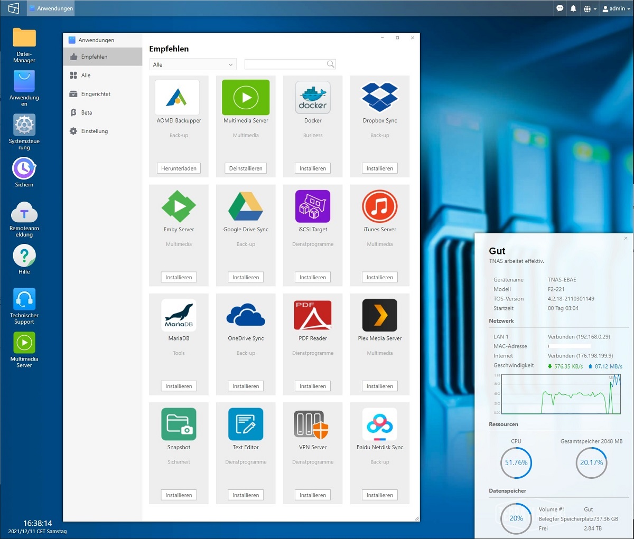This screenshot has height=539, width=634.
Task: Click the Gesamtspeicher memory usage gauge
Action: (x=591, y=462)
